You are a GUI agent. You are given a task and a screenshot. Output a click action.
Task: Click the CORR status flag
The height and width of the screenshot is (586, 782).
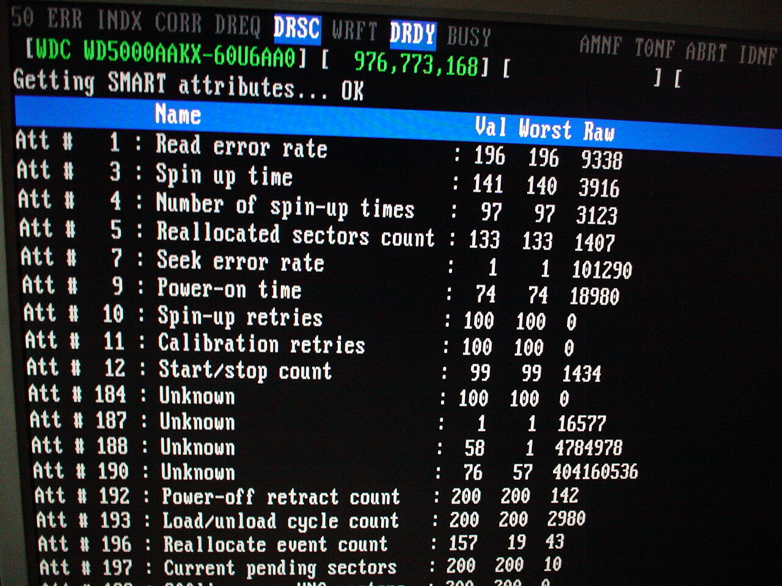pyautogui.click(x=178, y=24)
